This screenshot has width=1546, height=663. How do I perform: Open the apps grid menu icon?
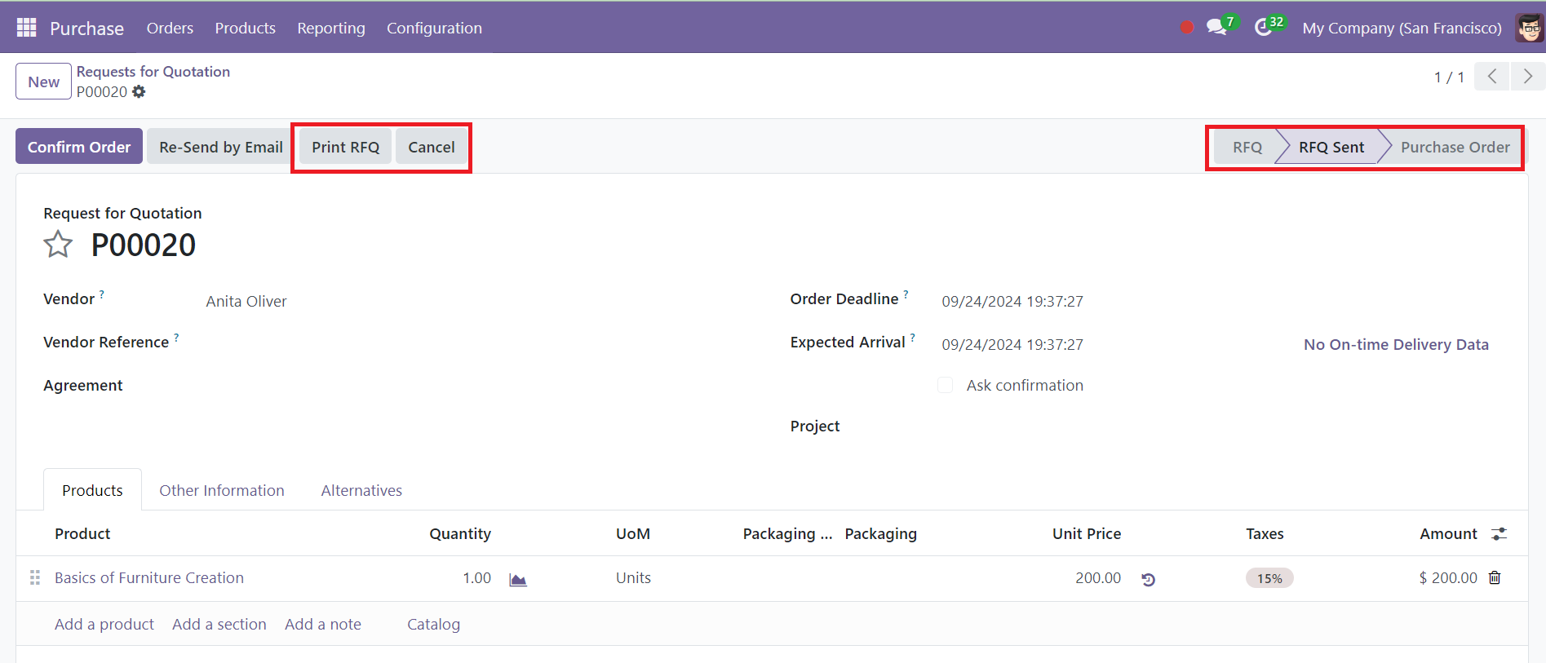tap(27, 28)
